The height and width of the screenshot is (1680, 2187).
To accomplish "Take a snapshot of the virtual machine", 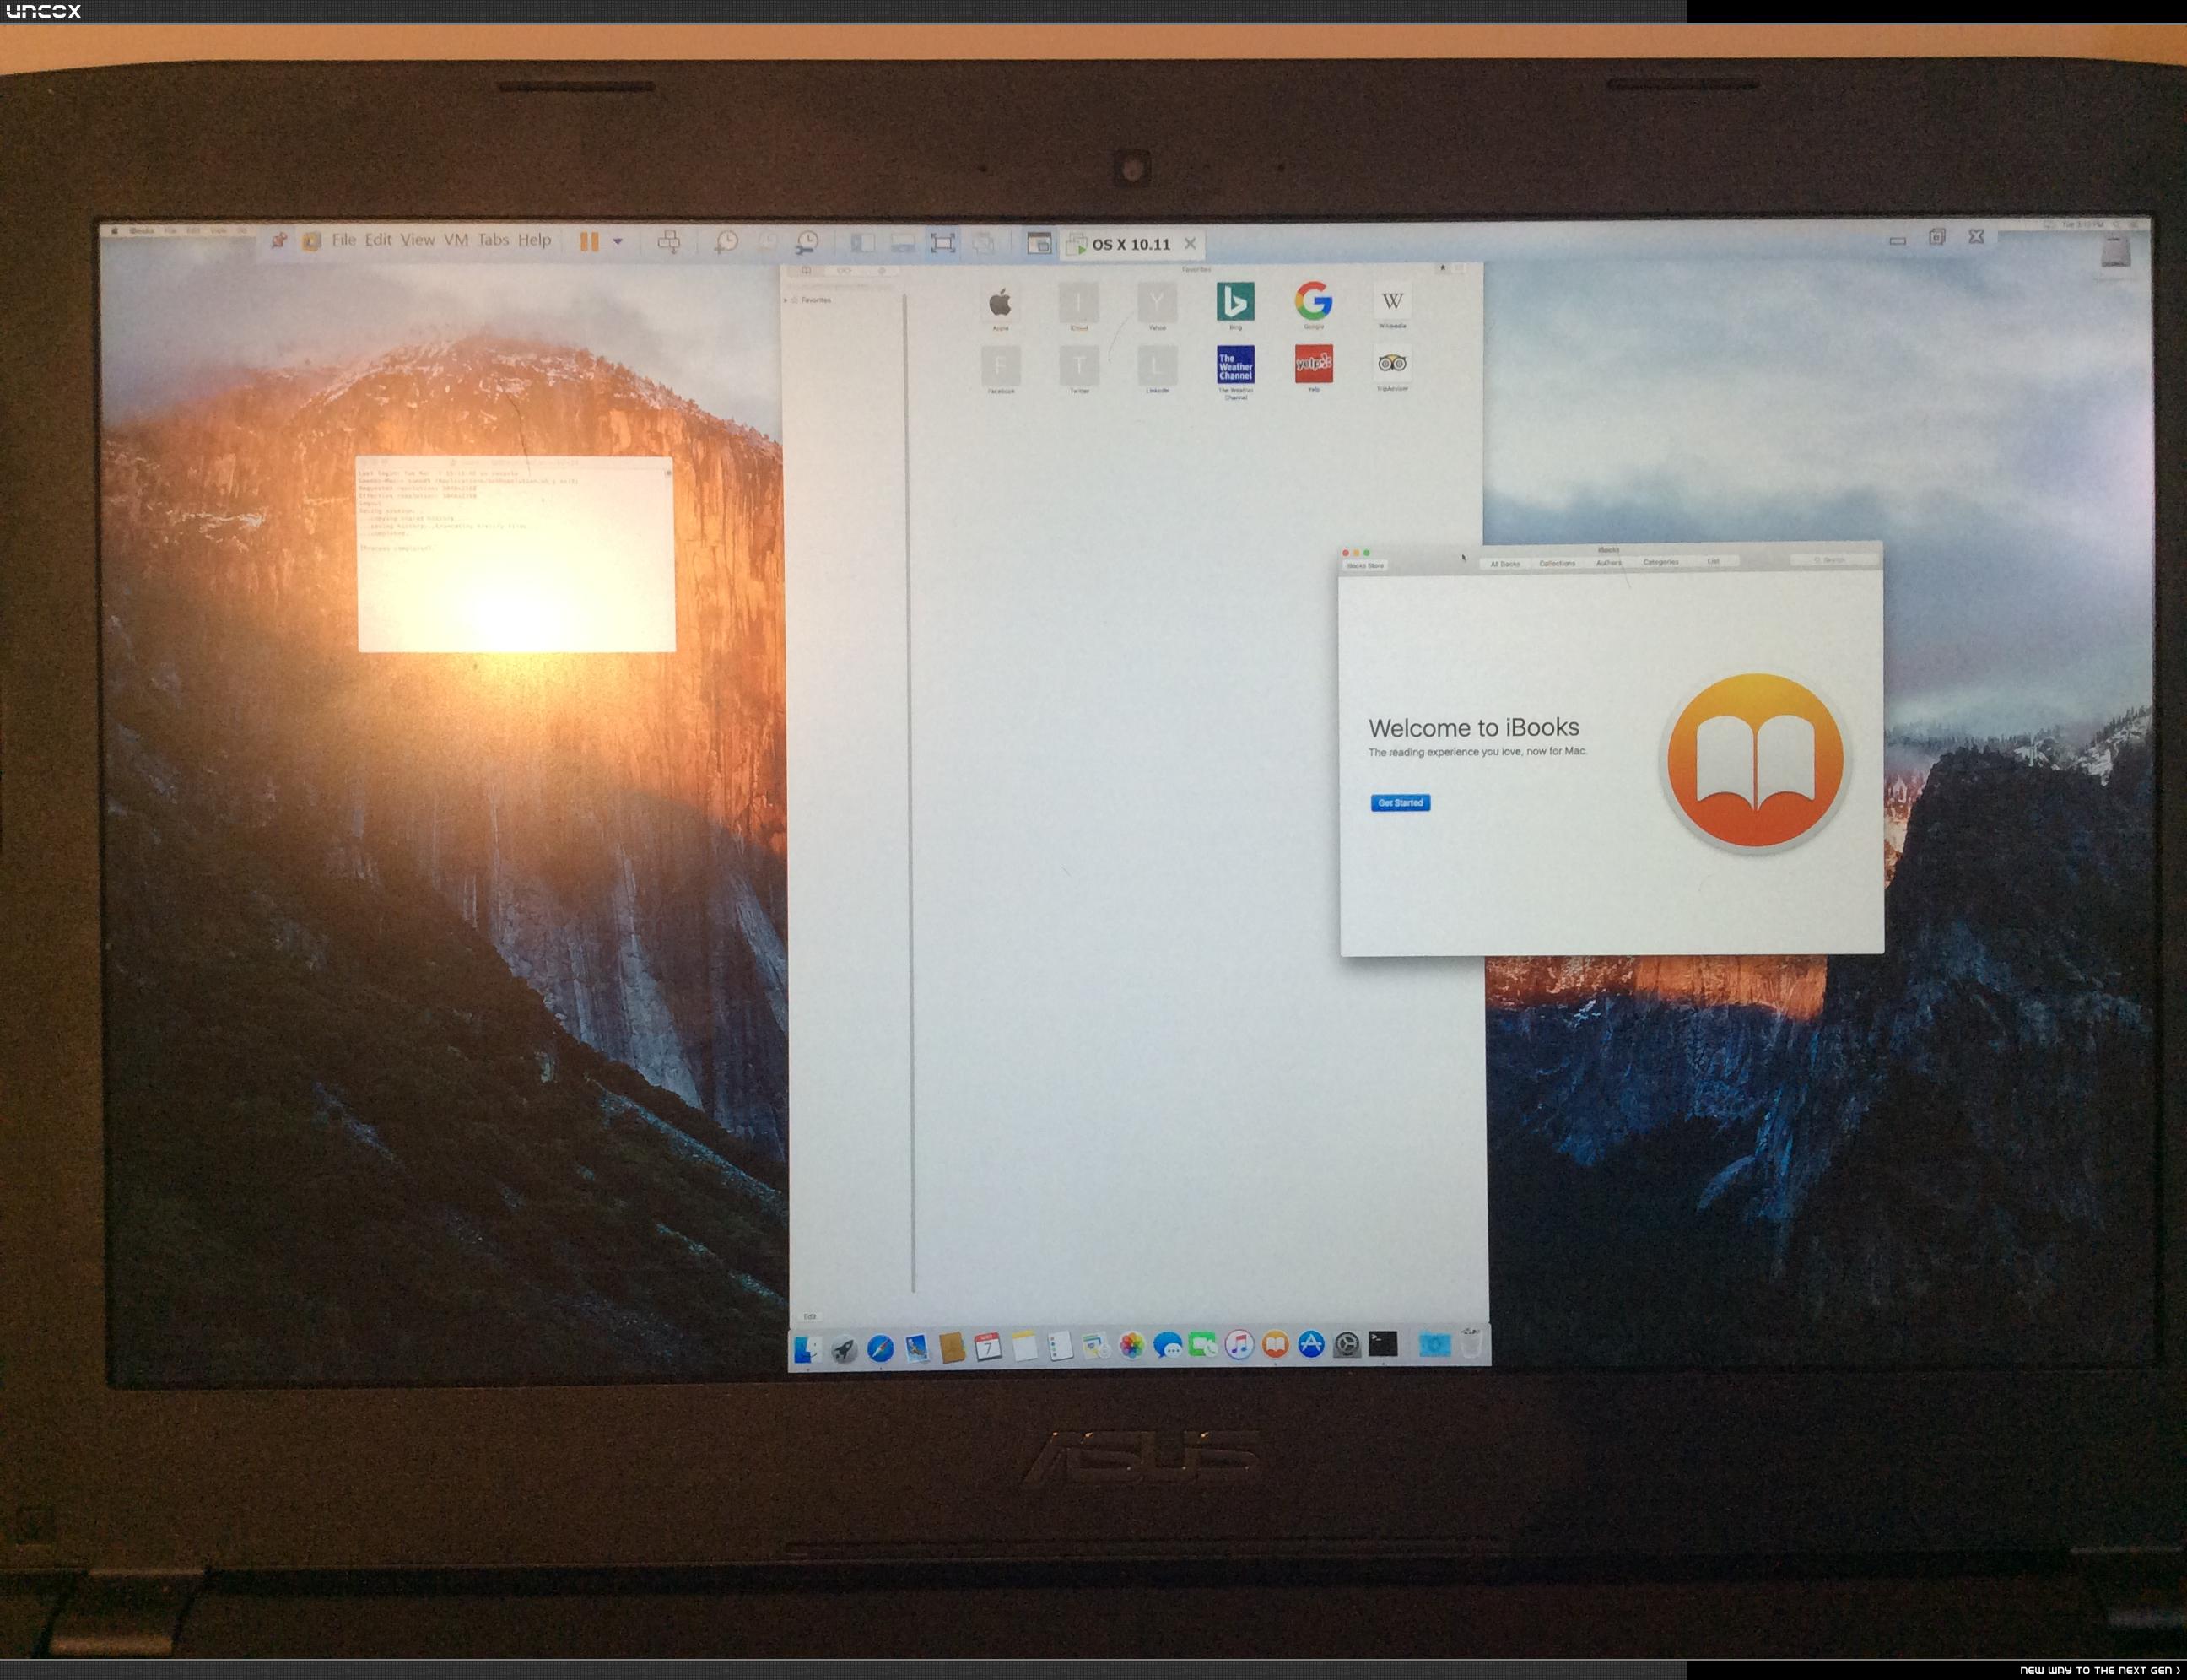I will (727, 242).
